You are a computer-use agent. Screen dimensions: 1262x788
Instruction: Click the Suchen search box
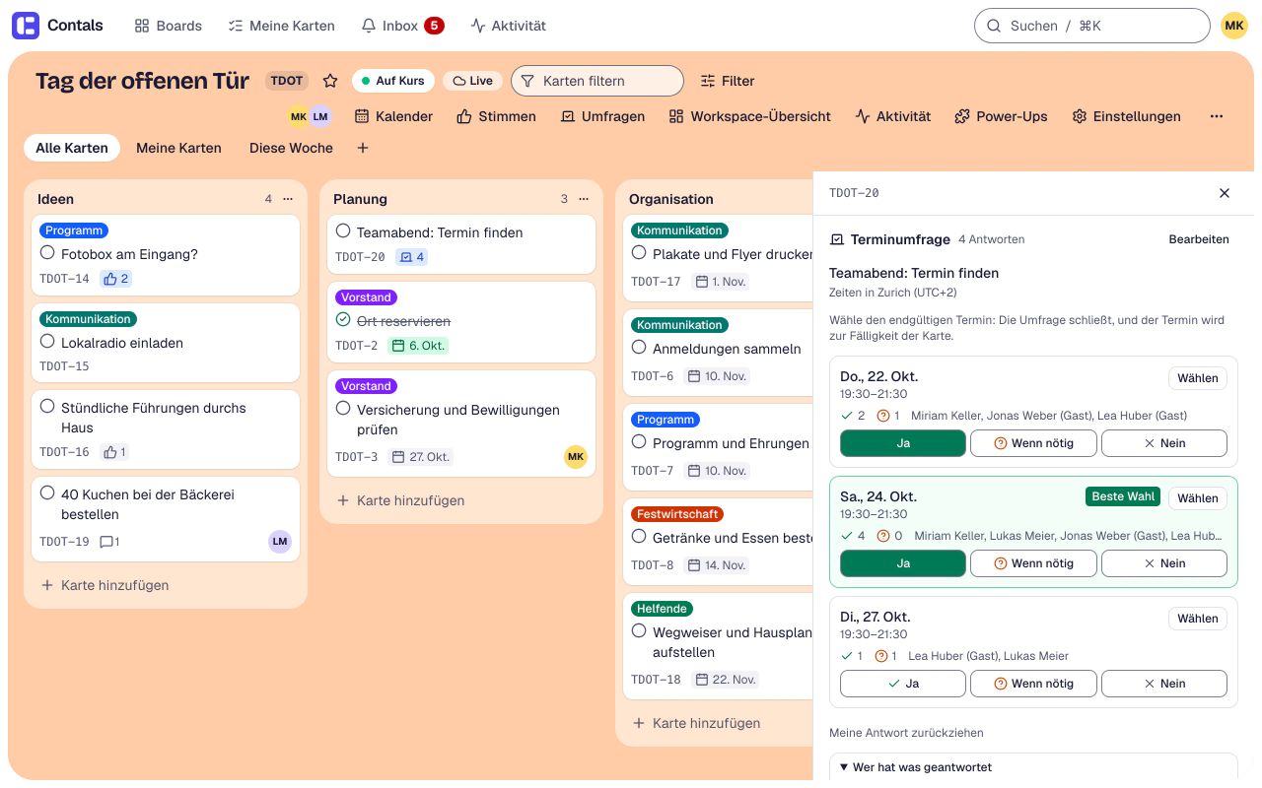[1091, 26]
